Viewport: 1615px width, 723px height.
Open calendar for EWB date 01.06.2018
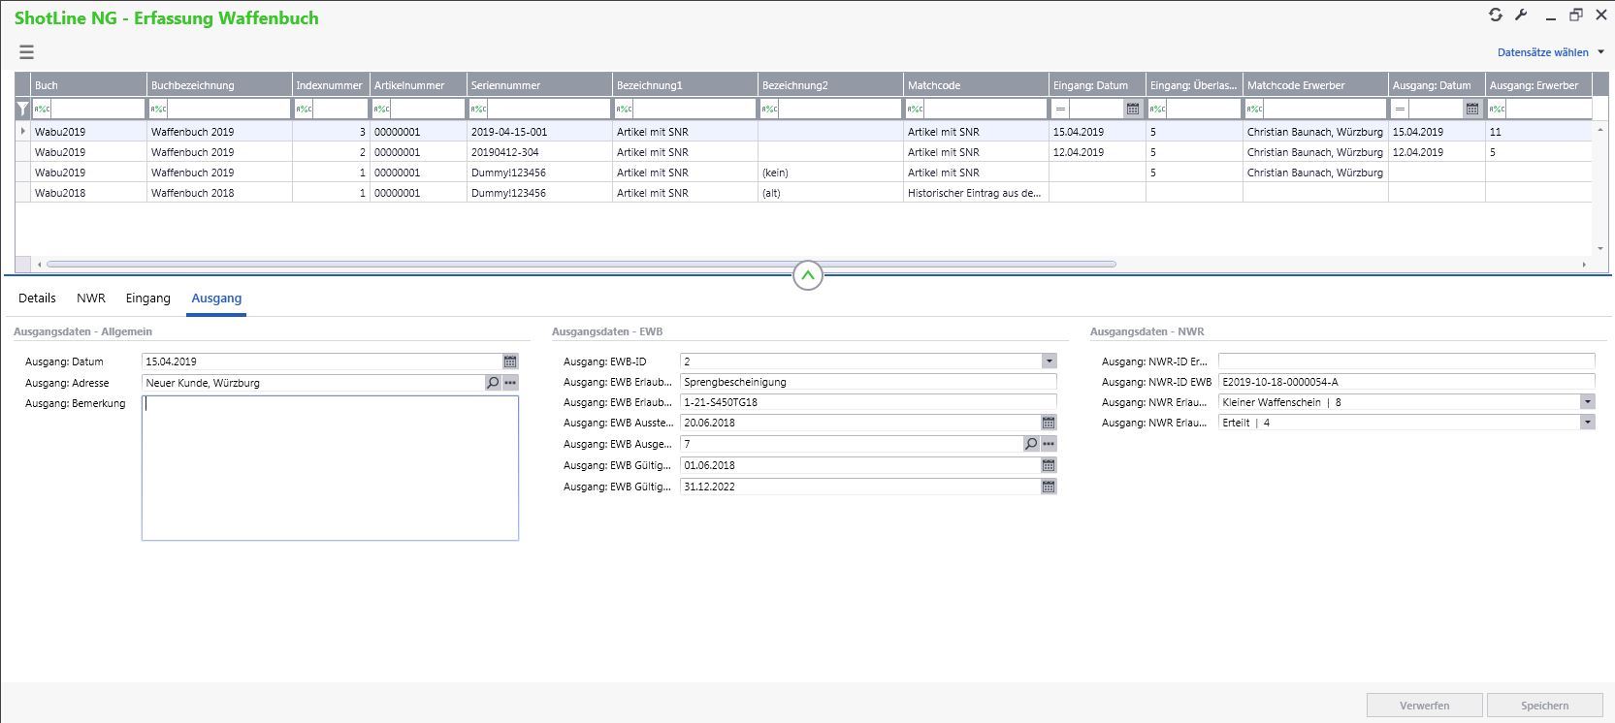(x=1049, y=465)
